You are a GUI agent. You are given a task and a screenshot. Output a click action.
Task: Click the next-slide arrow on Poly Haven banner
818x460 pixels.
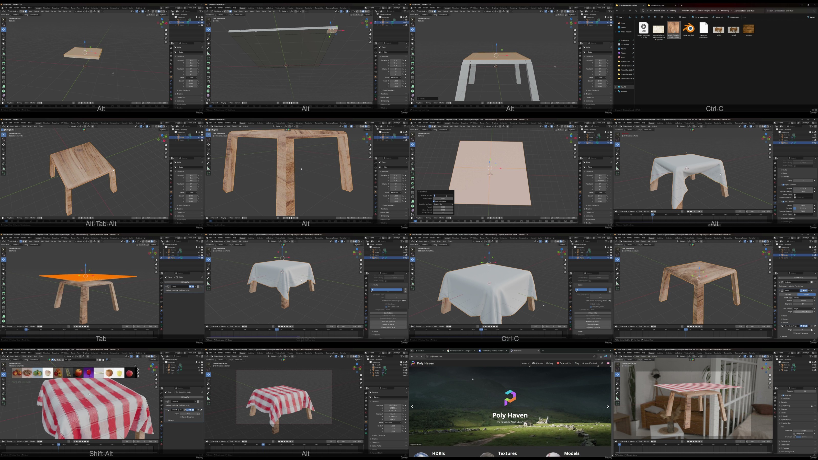608,406
